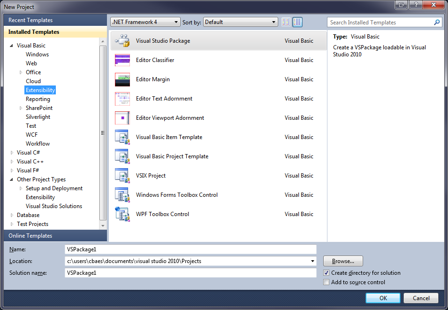Expand the Visual C# tree node
Viewport: 448px width, 310px height.
pos(12,153)
